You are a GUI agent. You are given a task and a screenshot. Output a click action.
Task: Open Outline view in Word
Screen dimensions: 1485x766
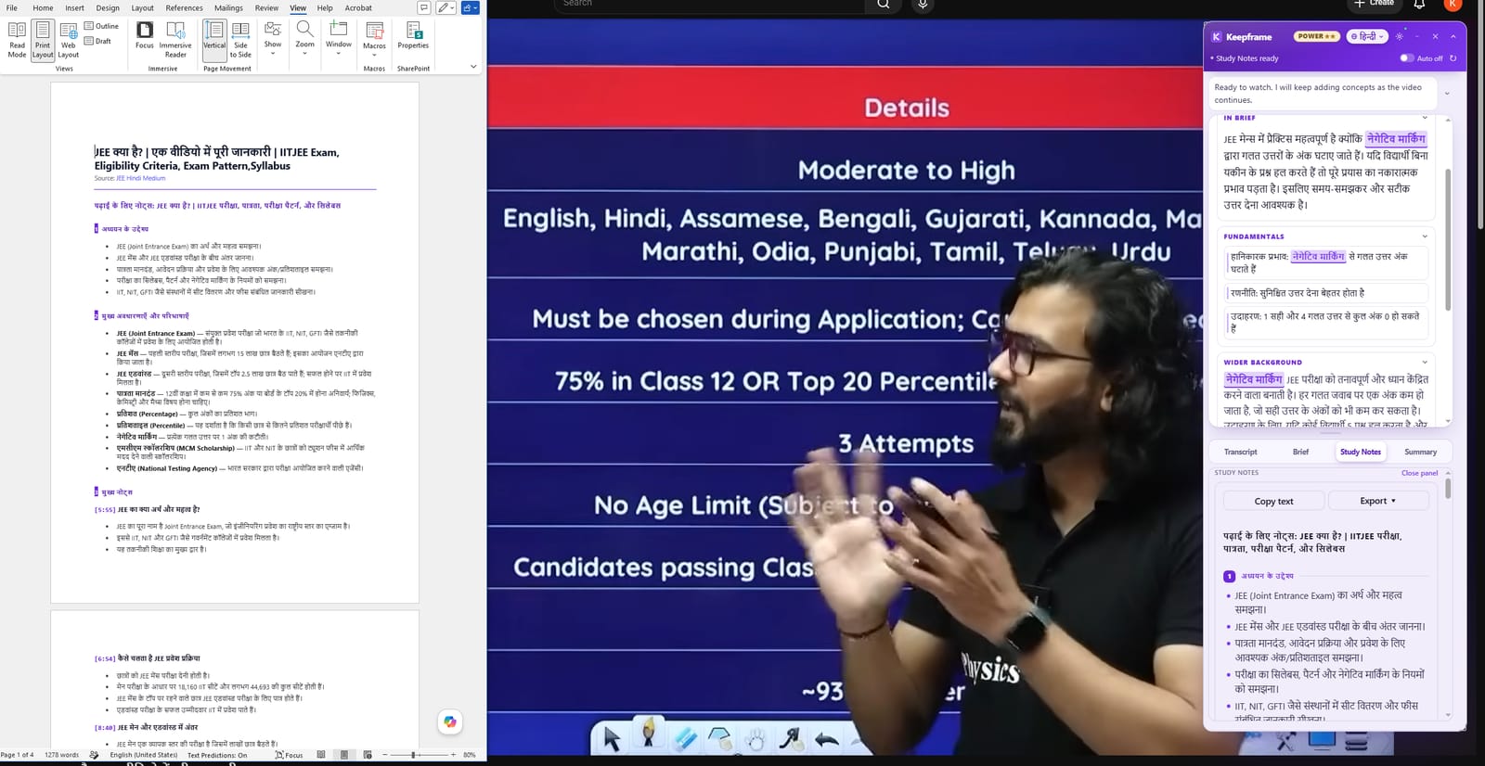pyautogui.click(x=102, y=26)
